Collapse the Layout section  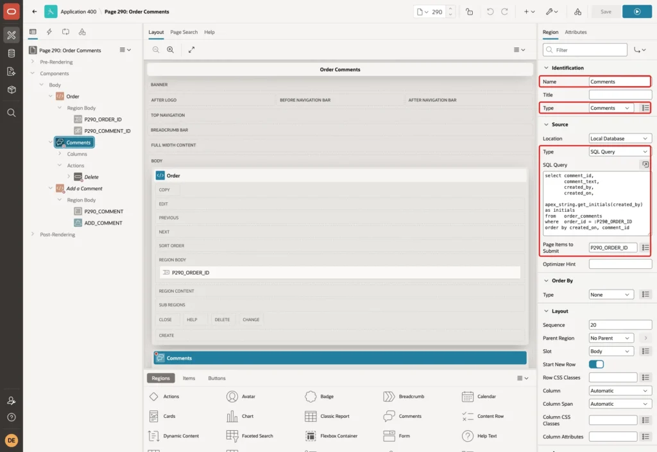point(546,311)
